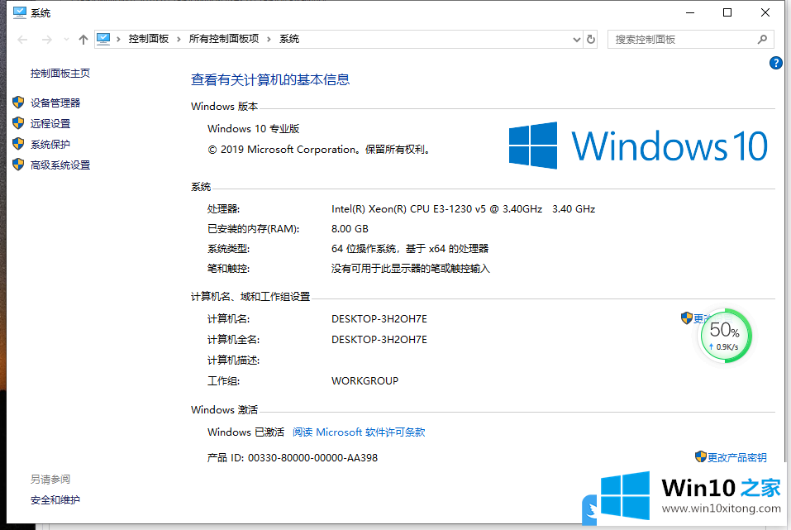Click shield icon beside 系统保护
Image resolution: width=791 pixels, height=530 pixels.
pos(18,144)
